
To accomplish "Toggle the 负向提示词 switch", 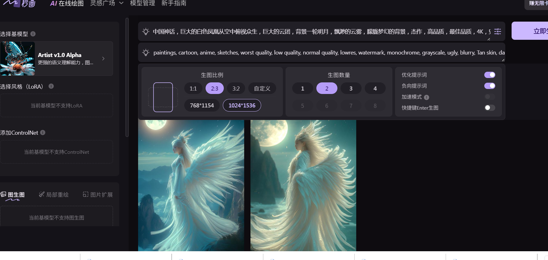I will [x=490, y=86].
